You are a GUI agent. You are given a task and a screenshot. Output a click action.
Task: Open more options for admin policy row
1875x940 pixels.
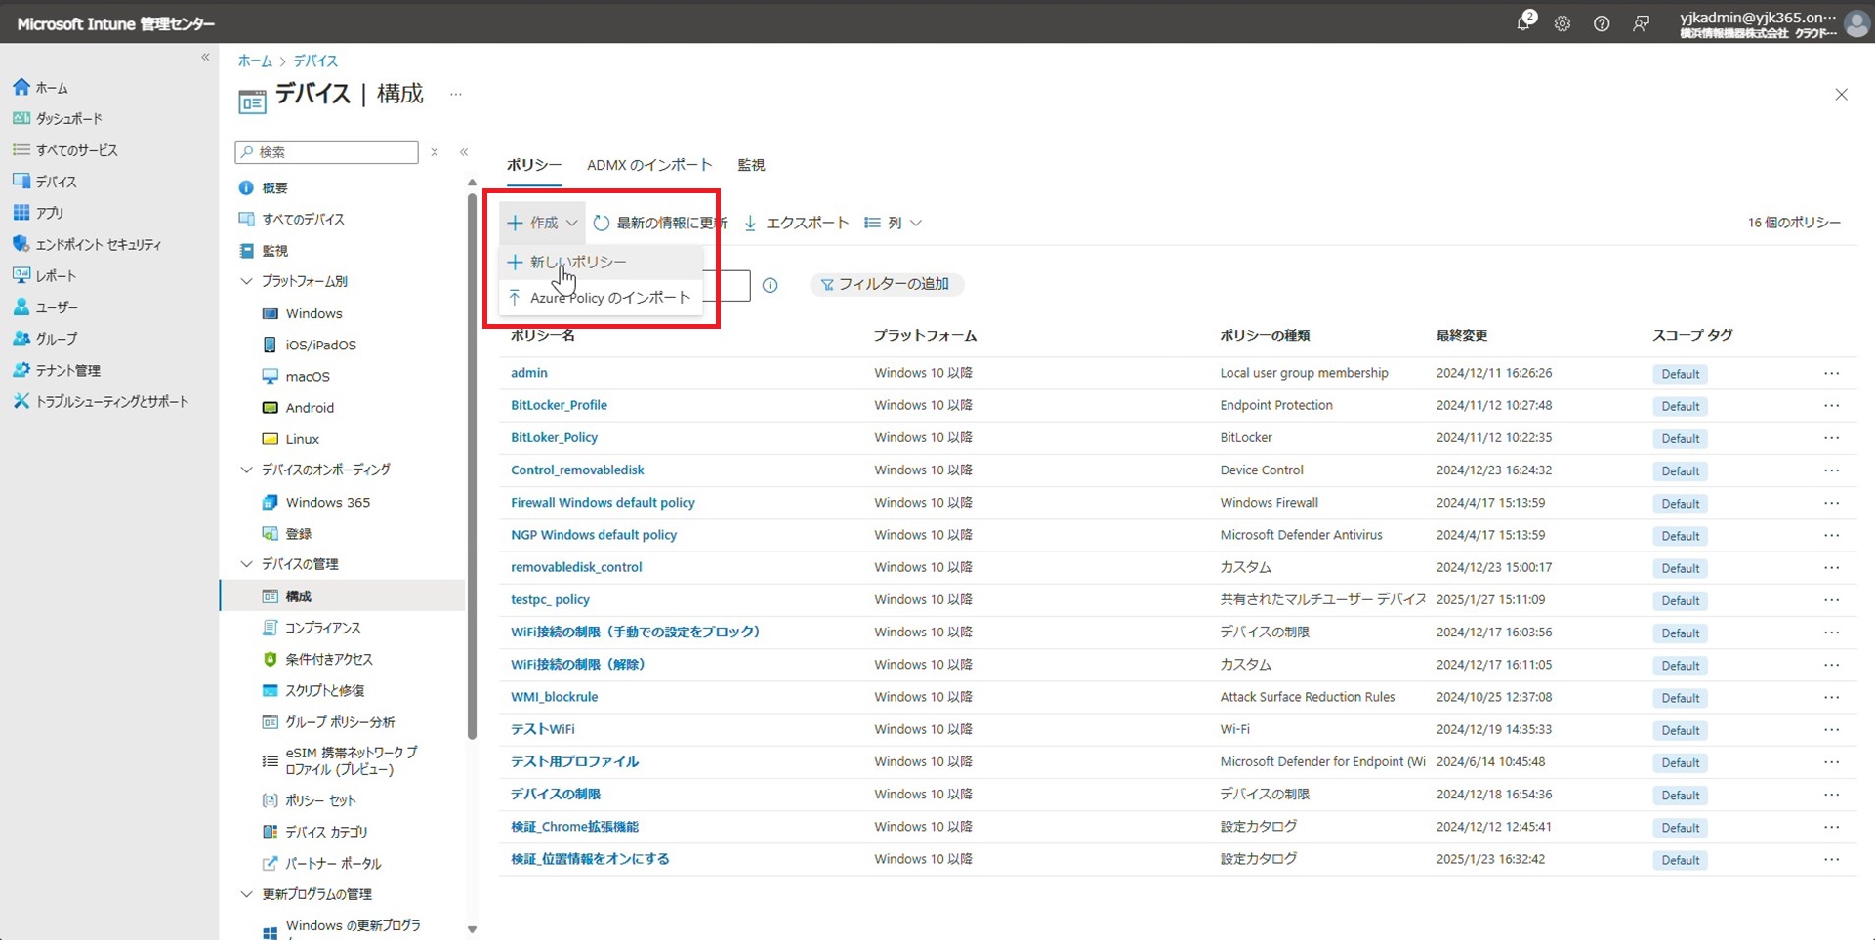point(1831,373)
